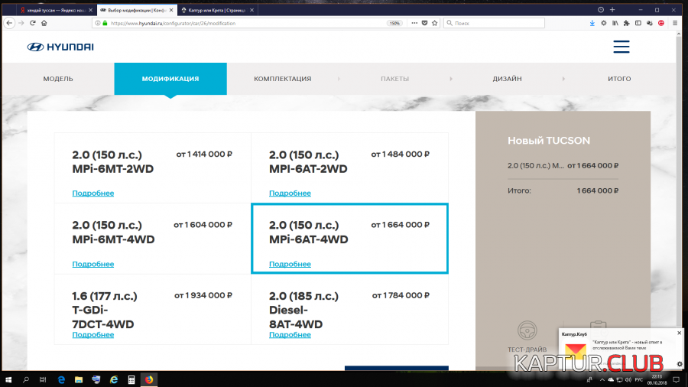Viewport: 688px width, 387px height.
Task: Launch Microsoft Edge from taskbar
Action: (61, 379)
